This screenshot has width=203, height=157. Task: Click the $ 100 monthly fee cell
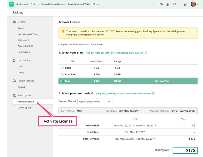pos(97,74)
